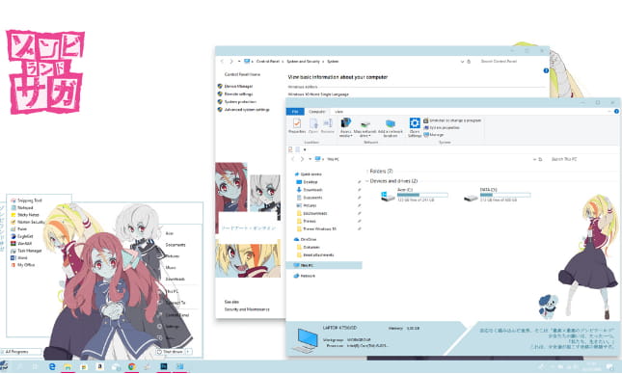
Task: Open the Quick Access Toolbar customize dropdown
Action: coord(305,149)
